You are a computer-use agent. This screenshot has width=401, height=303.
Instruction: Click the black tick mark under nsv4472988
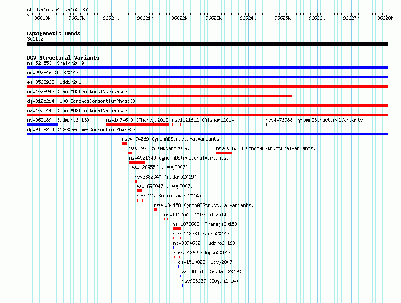pyautogui.click(x=266, y=124)
